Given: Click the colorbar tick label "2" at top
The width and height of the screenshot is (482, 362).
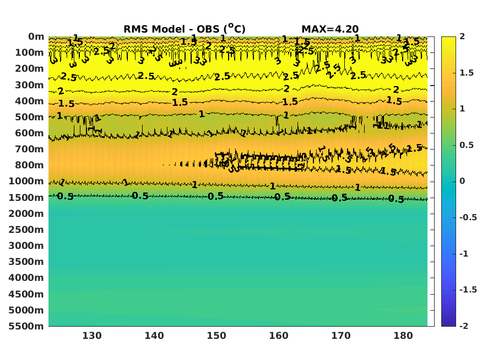Looking at the screenshot, I should (462, 36).
